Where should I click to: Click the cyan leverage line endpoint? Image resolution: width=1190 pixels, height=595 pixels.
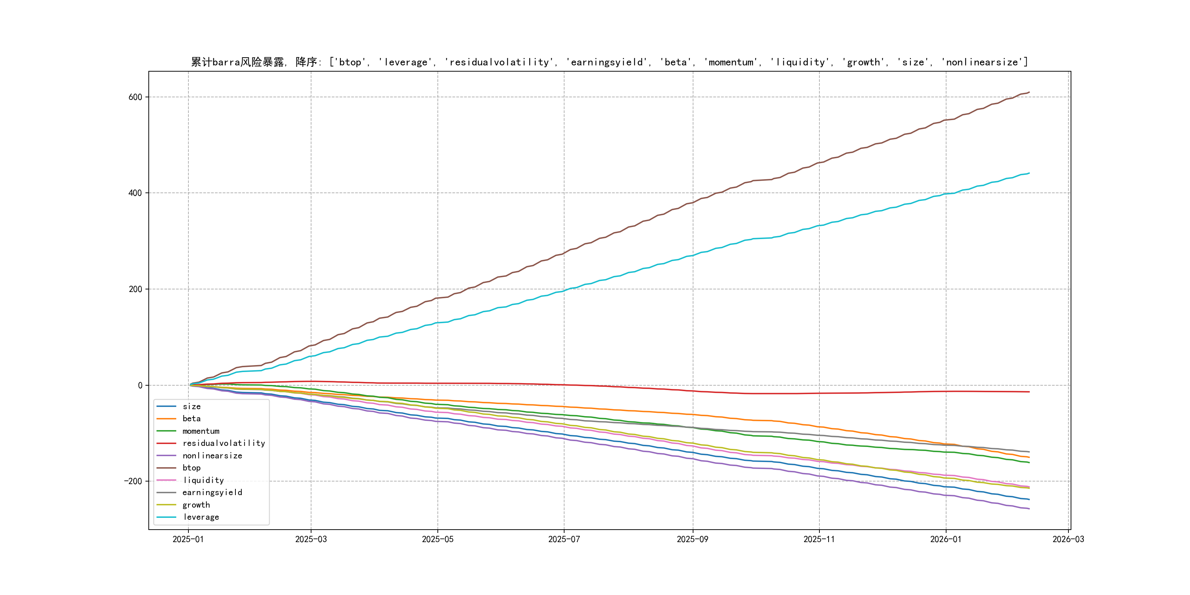point(1029,173)
